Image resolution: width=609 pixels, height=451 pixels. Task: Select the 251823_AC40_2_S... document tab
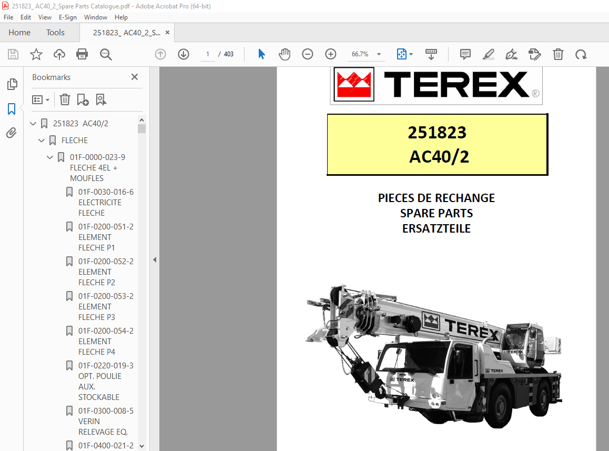(x=127, y=33)
